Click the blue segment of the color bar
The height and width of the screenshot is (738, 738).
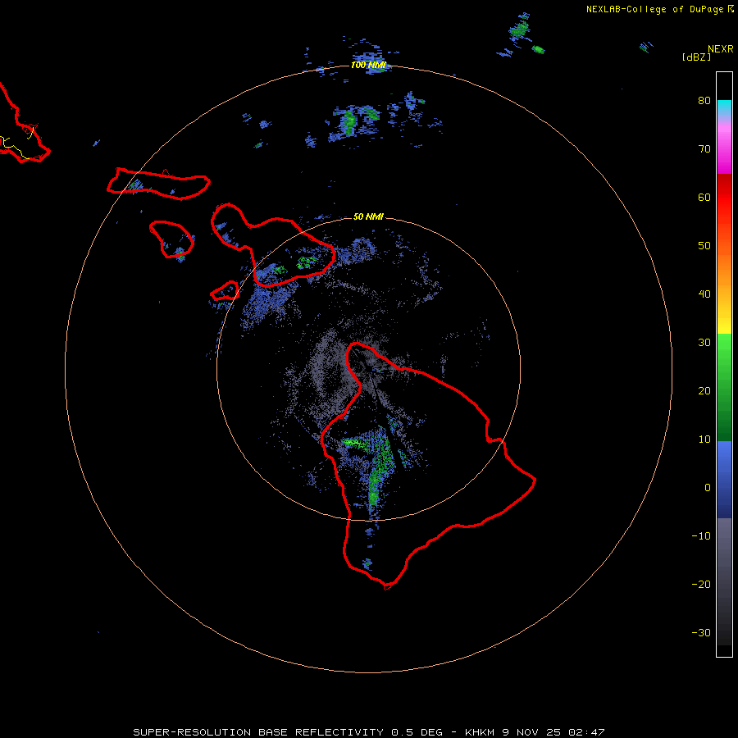pyautogui.click(x=724, y=479)
